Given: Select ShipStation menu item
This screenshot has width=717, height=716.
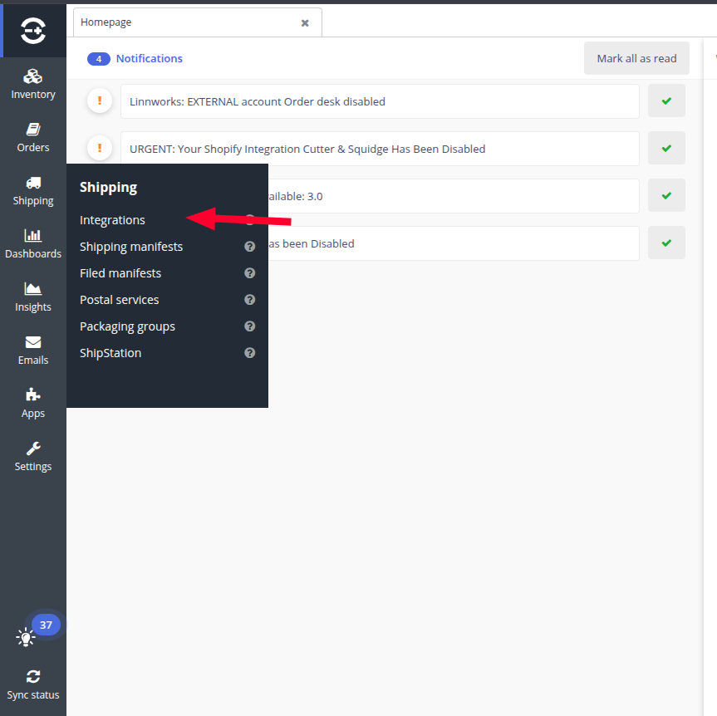Looking at the screenshot, I should (110, 353).
